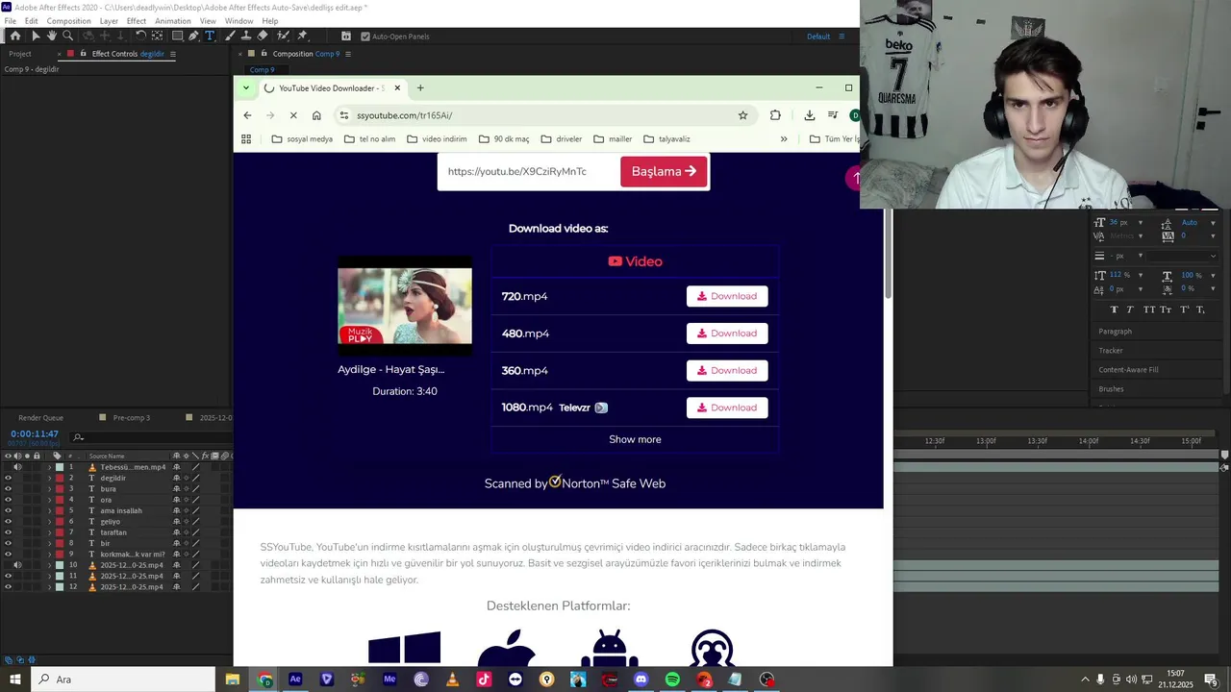The image size is (1231, 692).
Task: Go back in the browser
Action: [247, 115]
